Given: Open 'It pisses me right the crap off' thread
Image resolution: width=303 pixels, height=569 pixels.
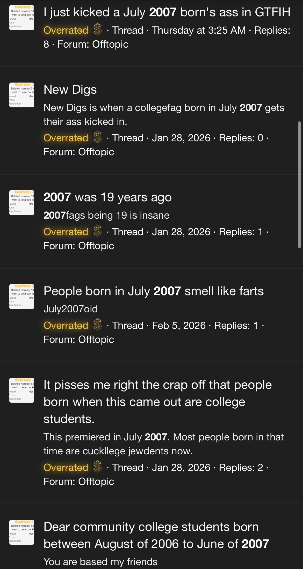Looking at the screenshot, I should coord(157,402).
